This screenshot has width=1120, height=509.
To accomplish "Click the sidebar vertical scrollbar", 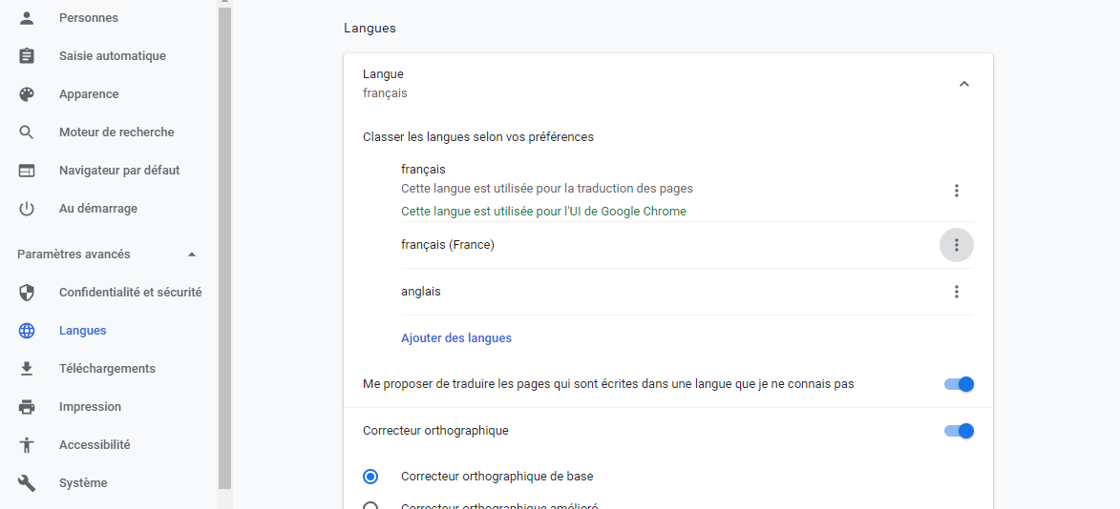I will click(x=225, y=250).
